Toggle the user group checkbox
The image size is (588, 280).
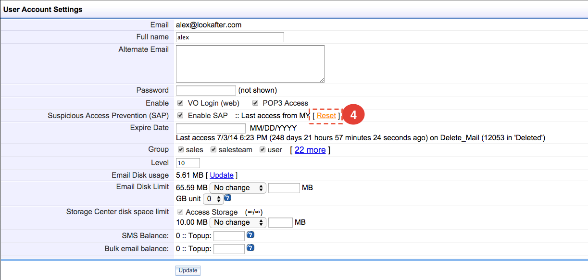263,149
